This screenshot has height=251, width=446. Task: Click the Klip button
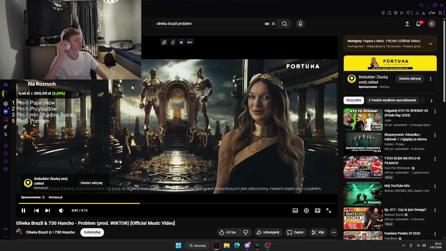coord(318,232)
